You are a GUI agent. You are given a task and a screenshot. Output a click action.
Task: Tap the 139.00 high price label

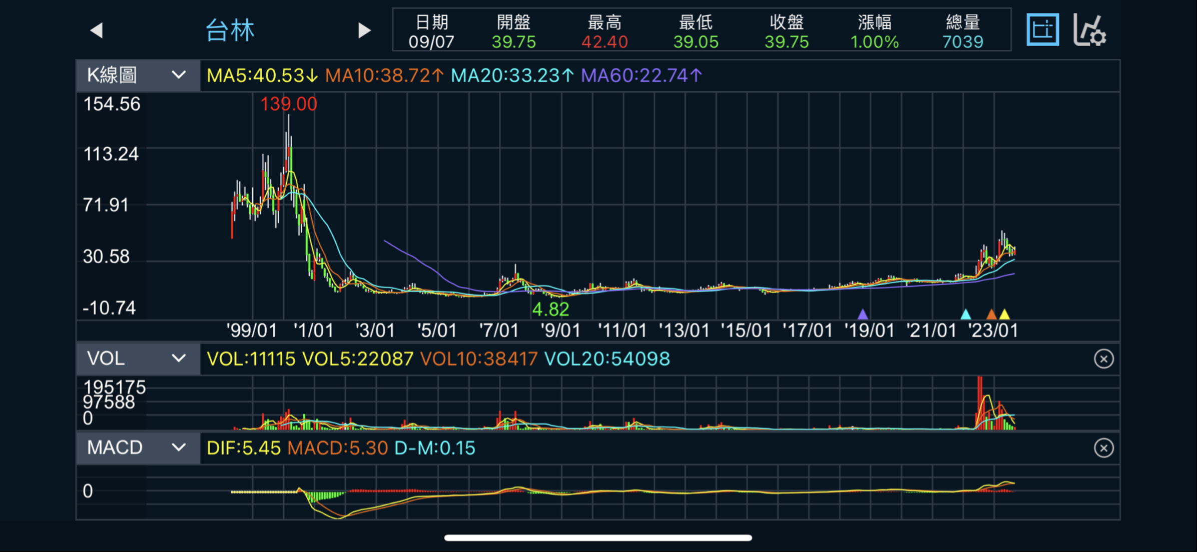(289, 104)
